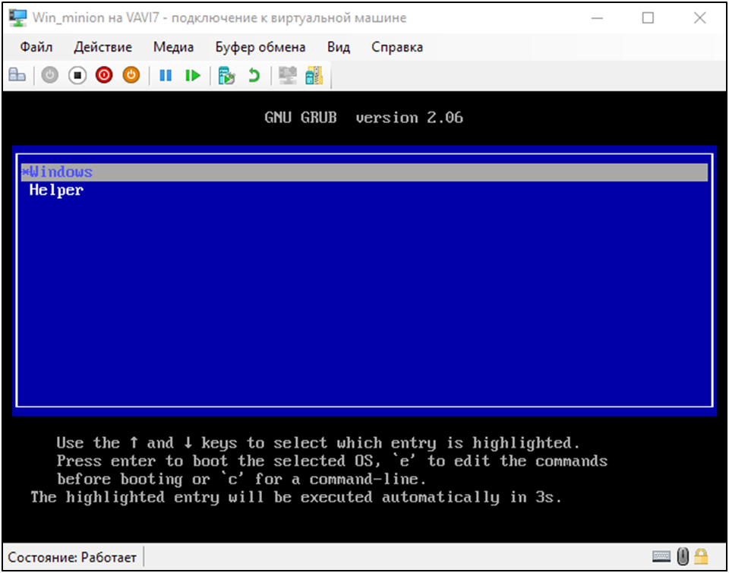The width and height of the screenshot is (729, 573).
Task: Open the Буфер обмена menu
Action: tap(260, 47)
